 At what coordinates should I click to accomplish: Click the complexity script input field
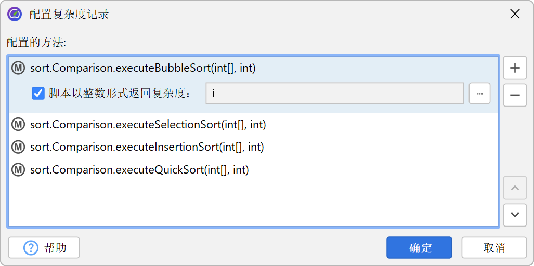tap(334, 94)
